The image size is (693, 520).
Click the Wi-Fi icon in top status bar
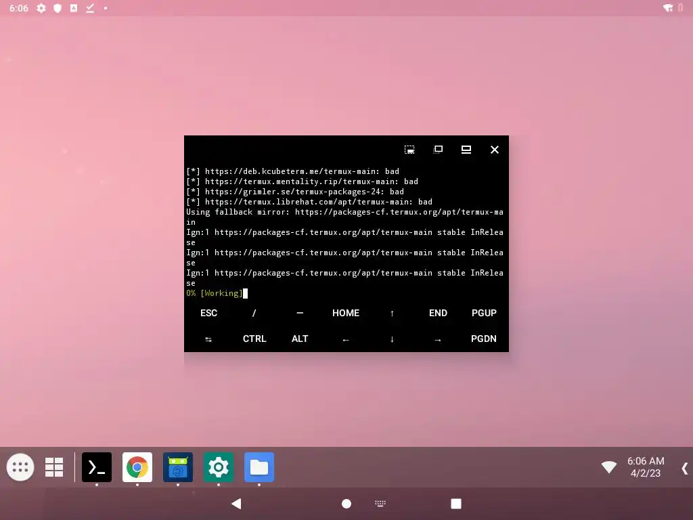pyautogui.click(x=668, y=8)
